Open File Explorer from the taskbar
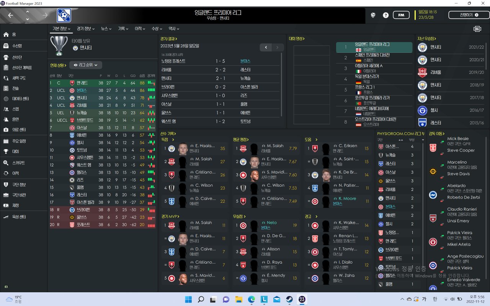490x306 pixels. [239, 299]
